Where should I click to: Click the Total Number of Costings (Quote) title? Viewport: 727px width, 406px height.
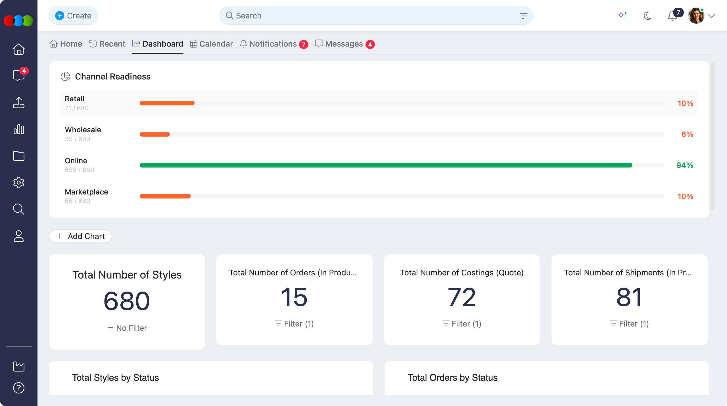[462, 273]
